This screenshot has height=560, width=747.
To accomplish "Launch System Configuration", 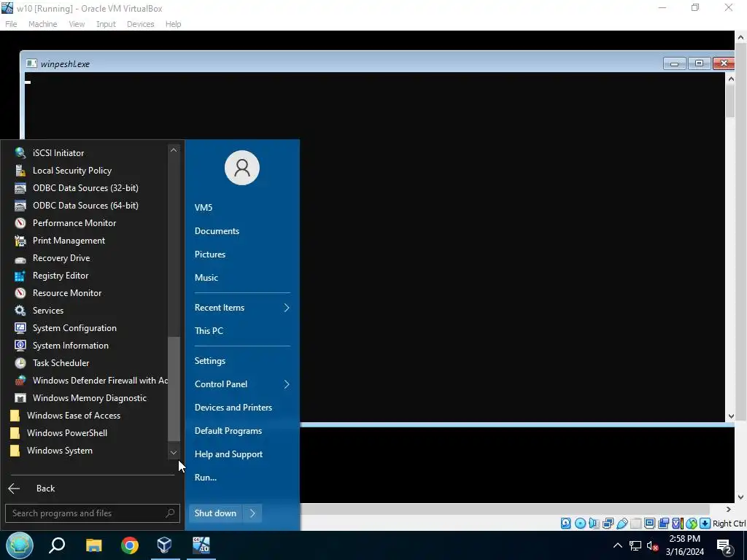I will point(74,328).
